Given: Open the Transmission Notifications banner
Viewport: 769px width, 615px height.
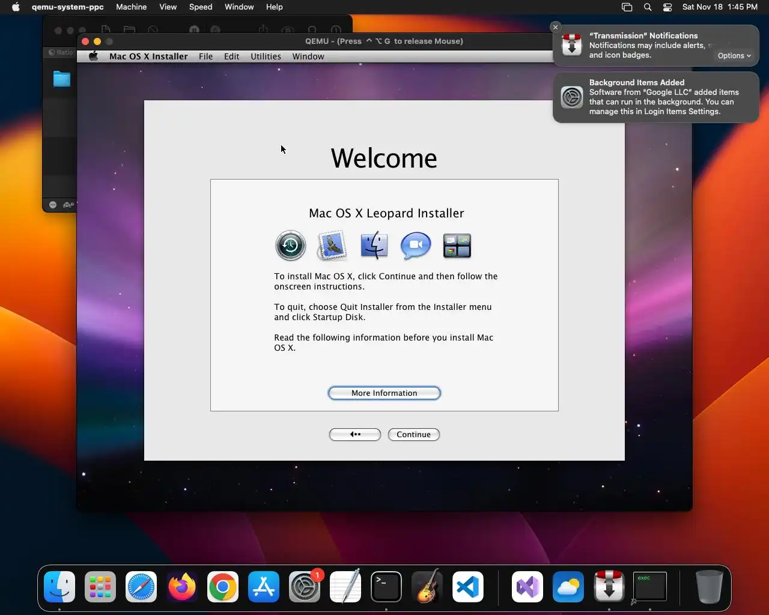Looking at the screenshot, I should (x=656, y=46).
